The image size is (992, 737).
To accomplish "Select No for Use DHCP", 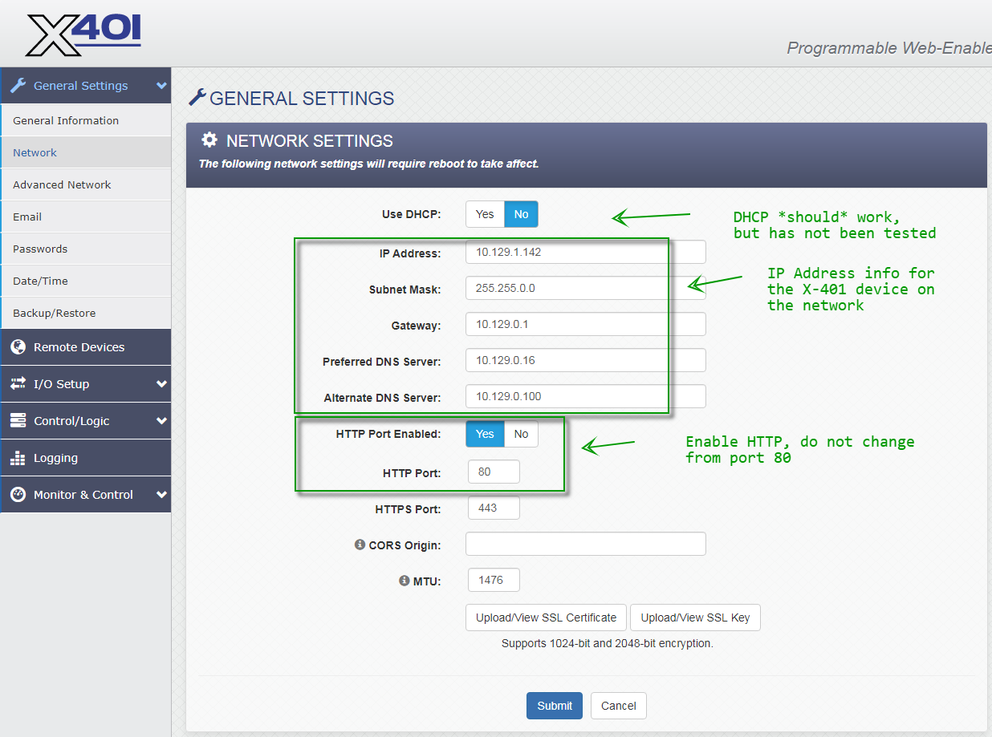I will 522,214.
